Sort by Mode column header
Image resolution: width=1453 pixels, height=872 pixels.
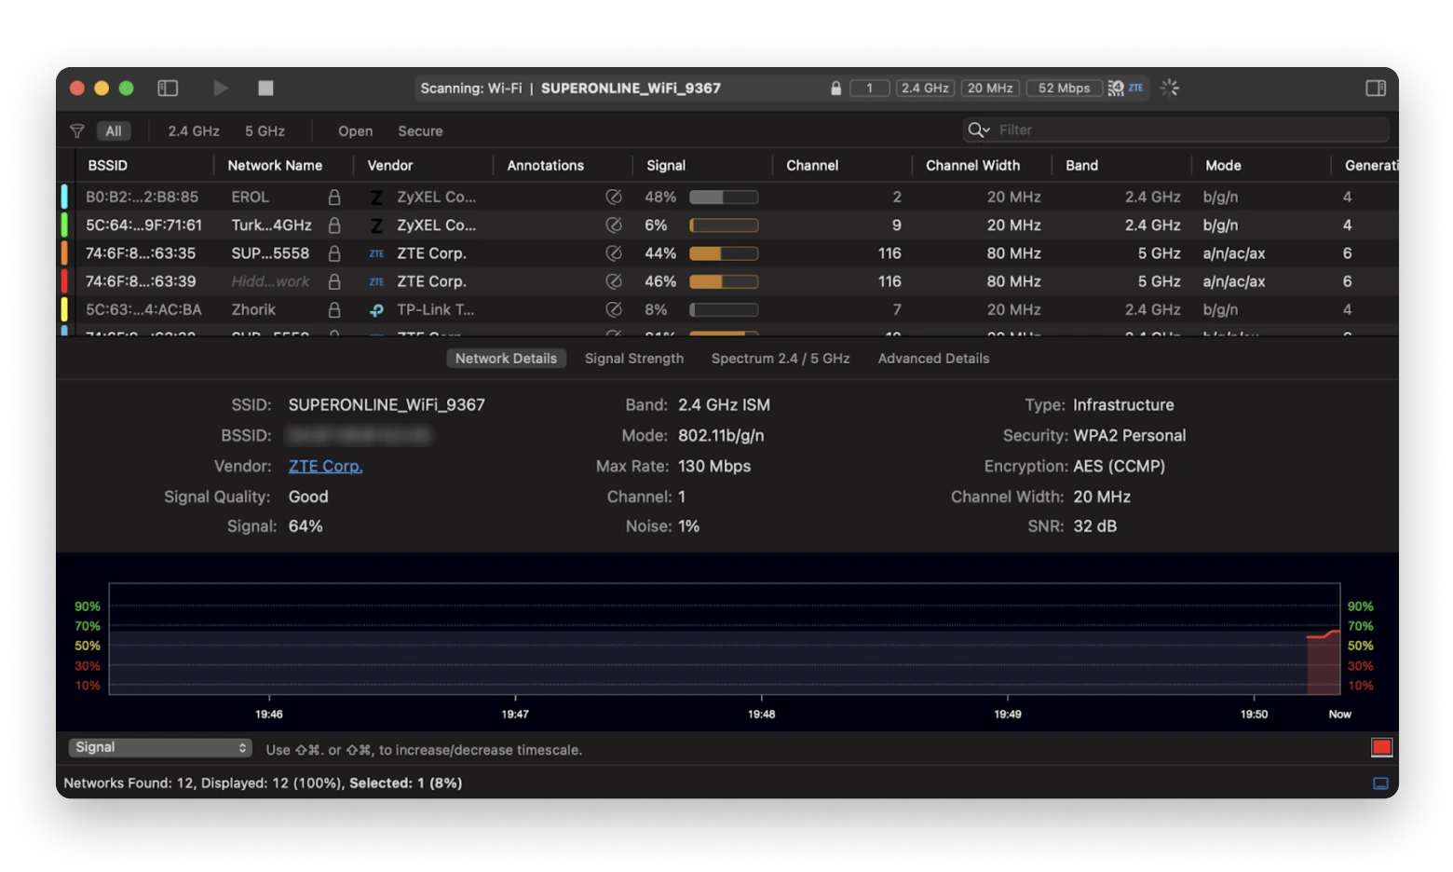click(x=1223, y=165)
